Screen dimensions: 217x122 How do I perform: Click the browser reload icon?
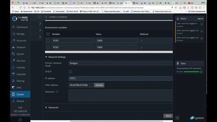coord(20,7)
